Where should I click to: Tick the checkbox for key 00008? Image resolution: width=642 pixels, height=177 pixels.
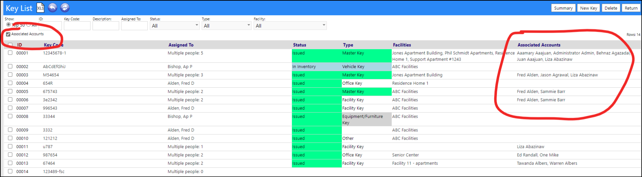[10, 116]
